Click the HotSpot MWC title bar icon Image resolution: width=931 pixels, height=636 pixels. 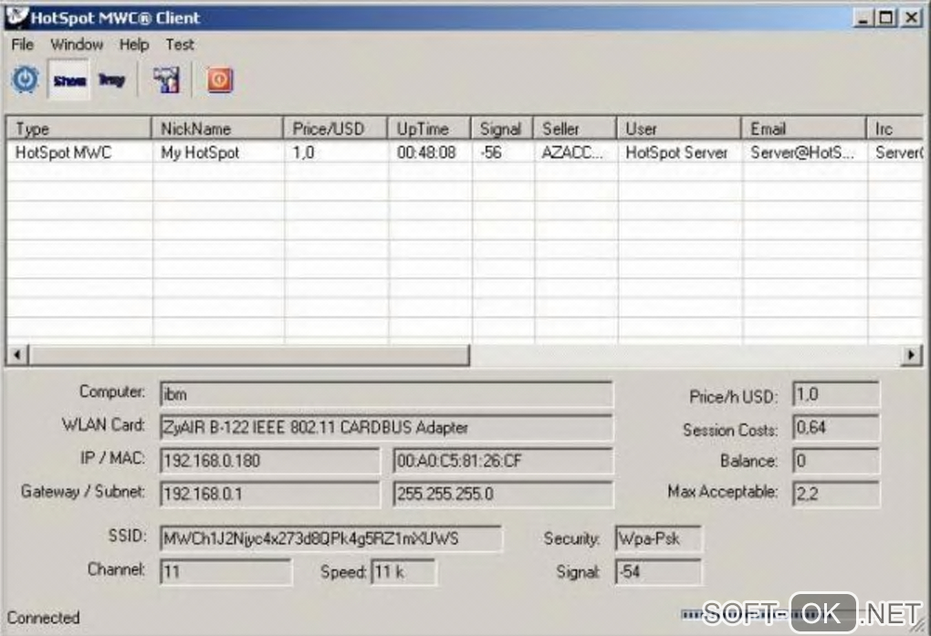16,16
